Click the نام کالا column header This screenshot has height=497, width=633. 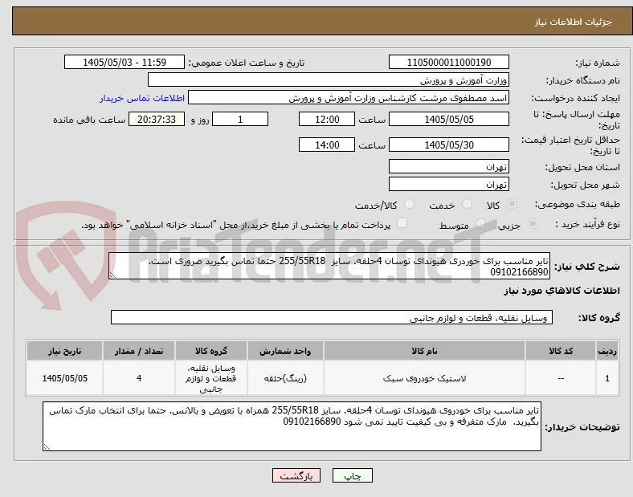click(424, 351)
